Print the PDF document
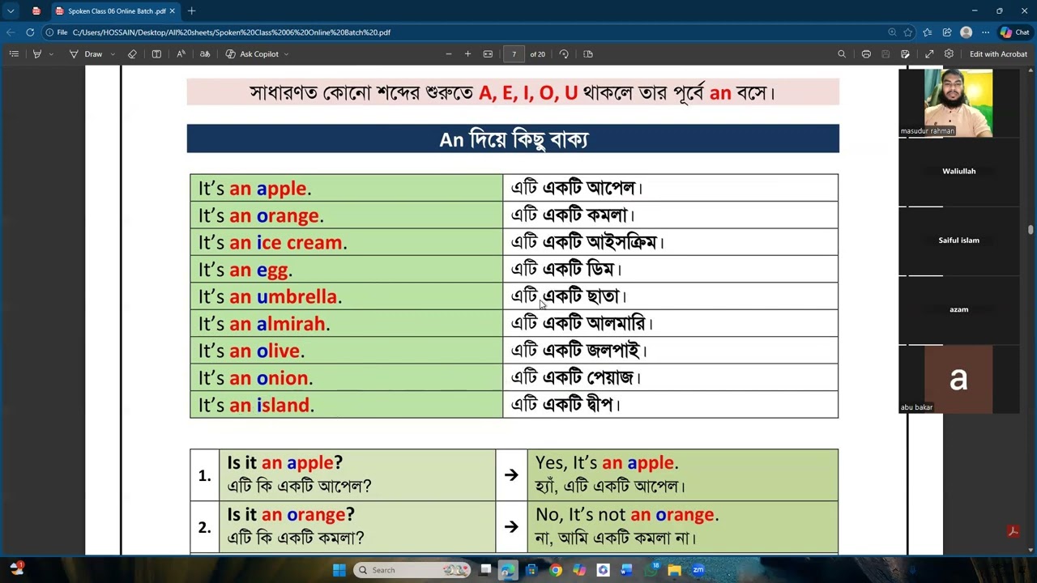Image resolution: width=1037 pixels, height=583 pixels. coord(866,54)
